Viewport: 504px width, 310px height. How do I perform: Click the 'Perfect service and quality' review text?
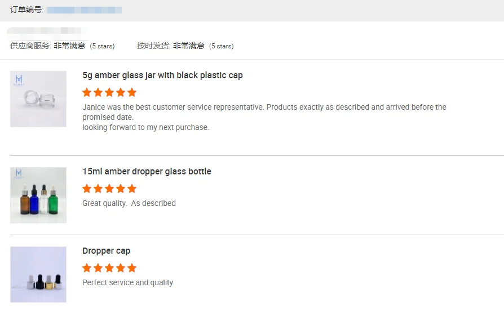coord(127,282)
